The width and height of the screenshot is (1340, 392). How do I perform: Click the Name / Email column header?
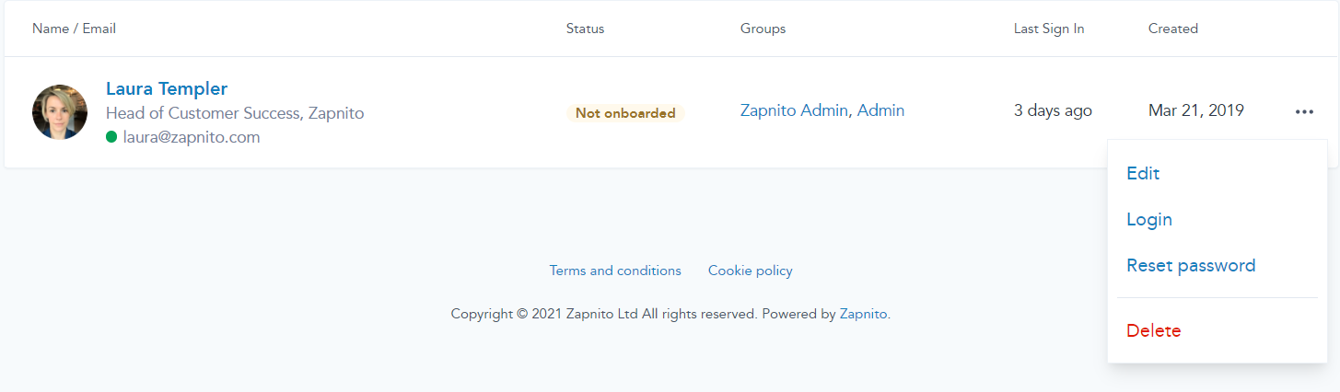[x=74, y=29]
